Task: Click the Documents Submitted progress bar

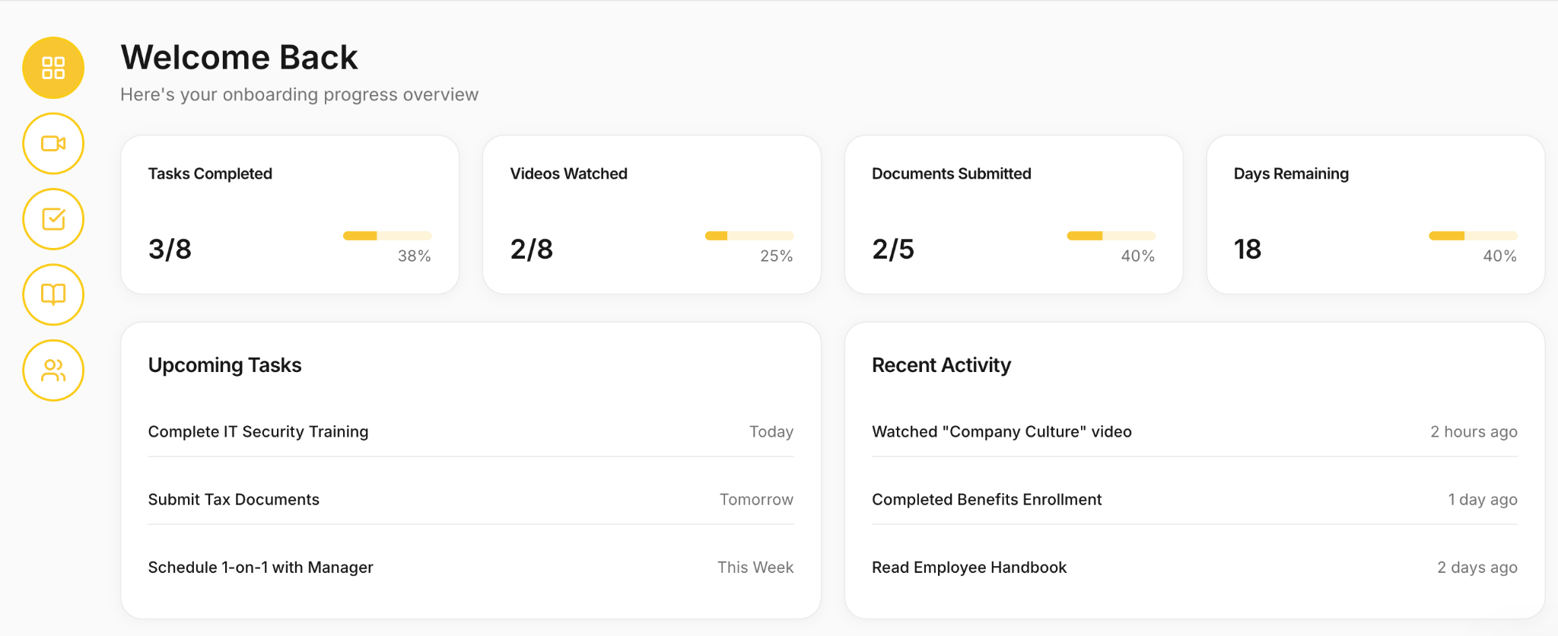Action: point(1111,236)
